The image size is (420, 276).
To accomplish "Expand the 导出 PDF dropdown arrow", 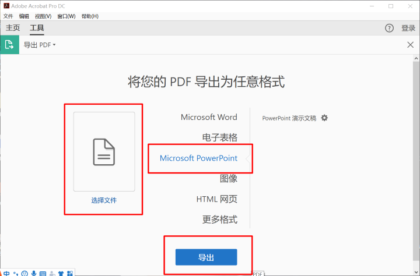I will click(54, 45).
